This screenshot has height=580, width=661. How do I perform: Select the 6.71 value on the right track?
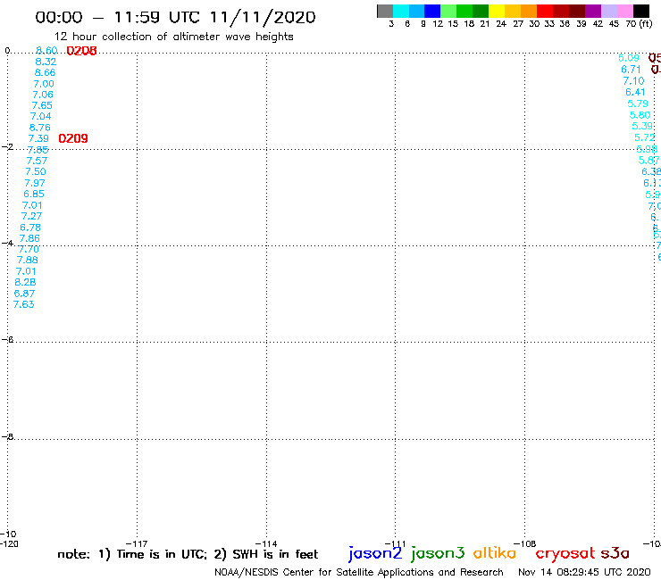(x=631, y=70)
